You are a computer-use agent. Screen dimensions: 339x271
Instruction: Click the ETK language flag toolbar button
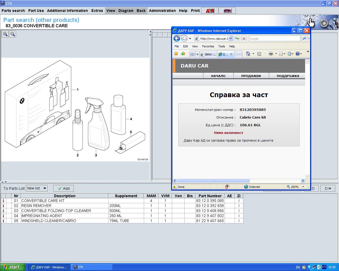click(228, 11)
